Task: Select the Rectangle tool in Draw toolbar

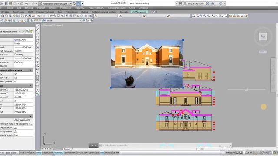Action: click(38, 40)
